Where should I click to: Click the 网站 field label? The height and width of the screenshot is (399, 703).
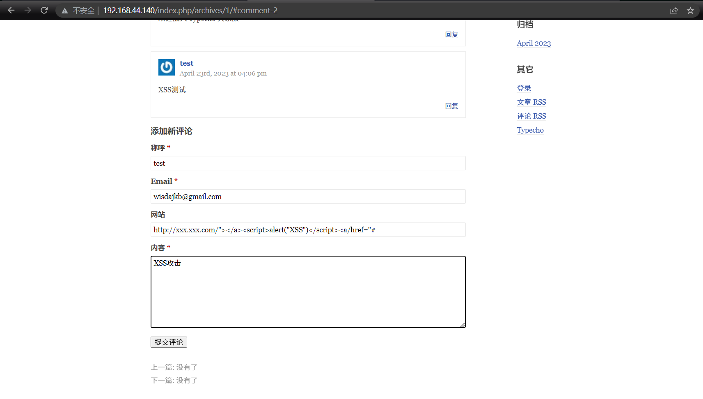158,215
